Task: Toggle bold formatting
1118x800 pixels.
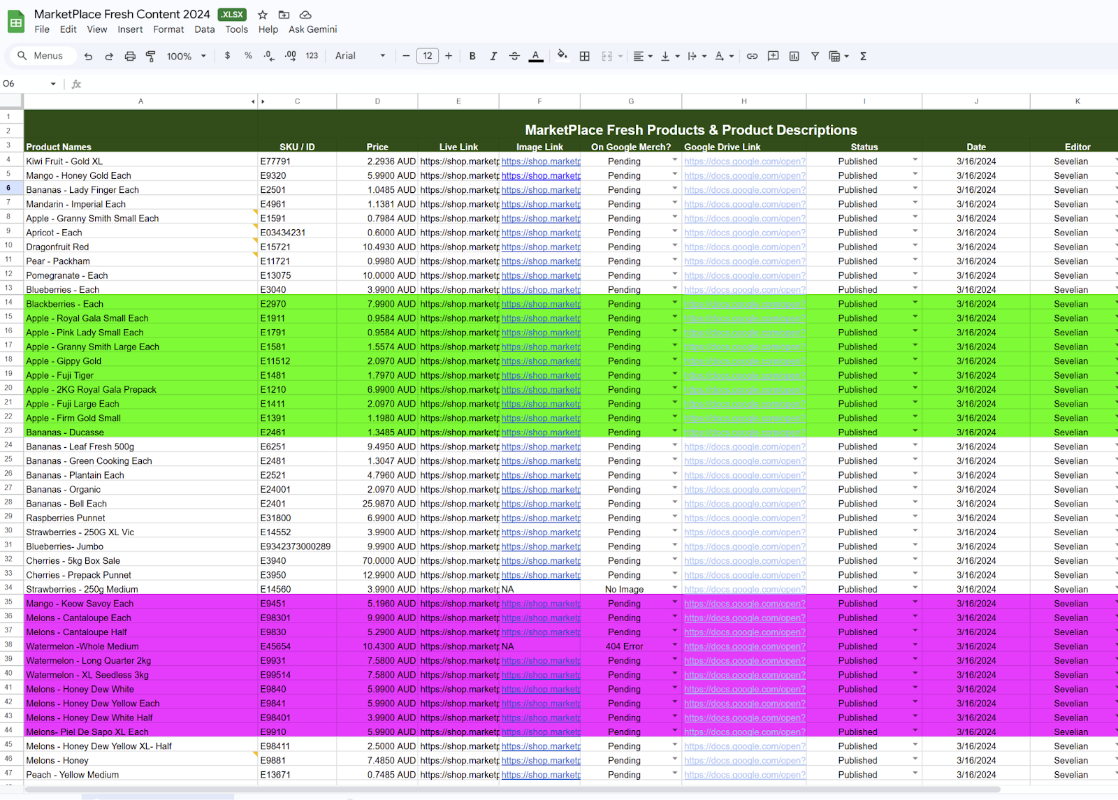Action: pos(472,56)
